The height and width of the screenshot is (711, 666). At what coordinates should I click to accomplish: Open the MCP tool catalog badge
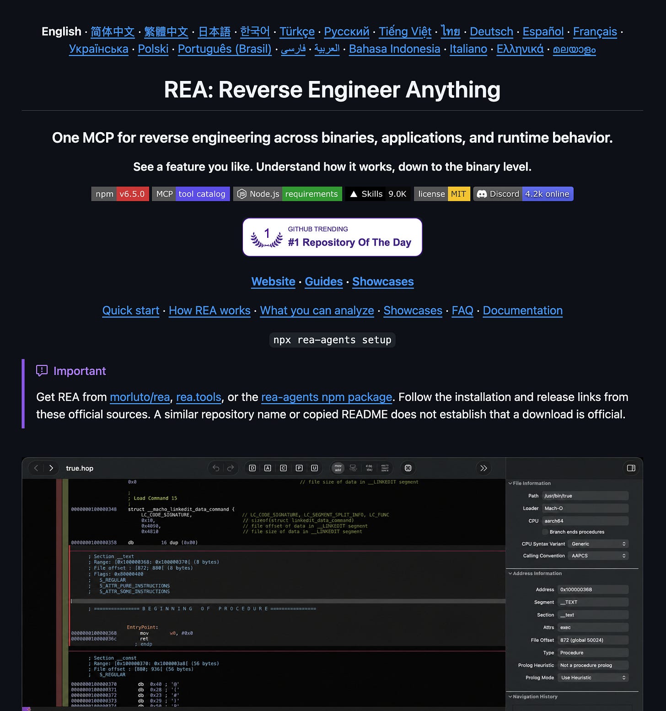[x=191, y=194]
